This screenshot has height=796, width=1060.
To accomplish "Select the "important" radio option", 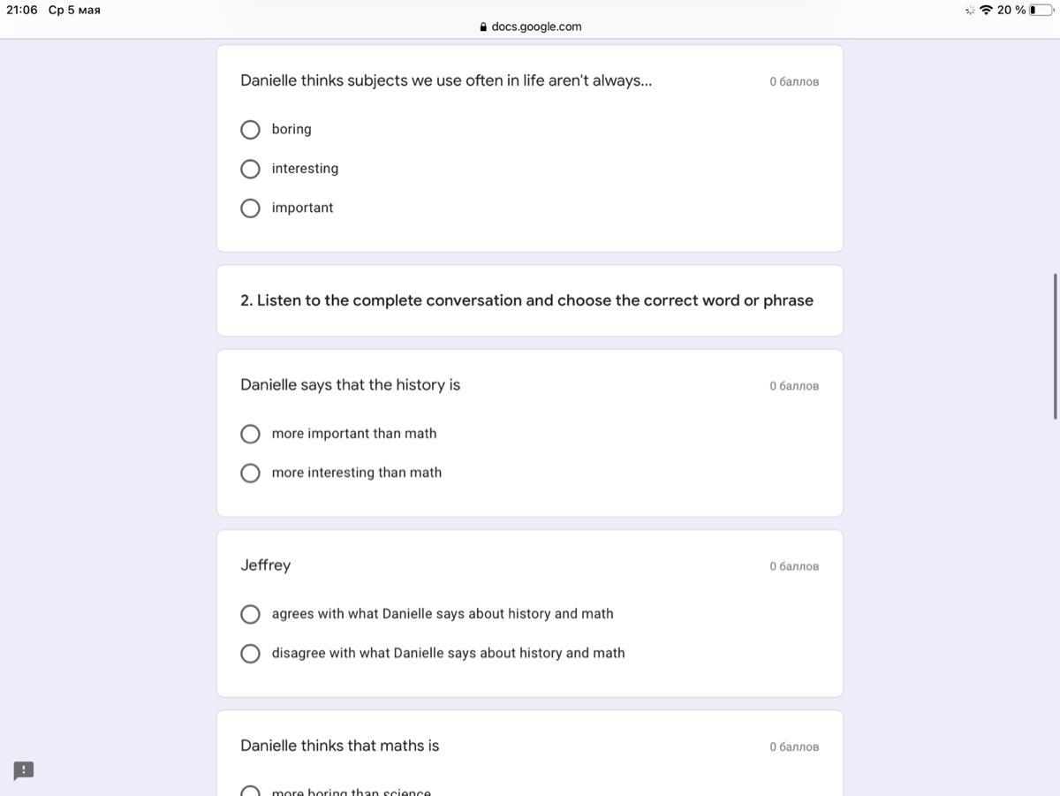I will pos(250,208).
